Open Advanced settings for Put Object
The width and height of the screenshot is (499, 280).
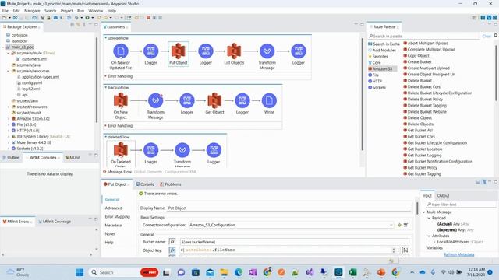click(114, 208)
